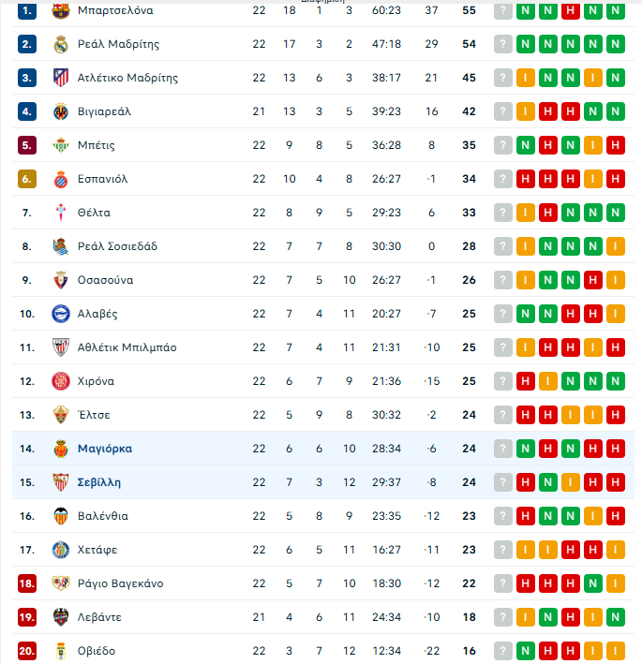This screenshot has width=642, height=664.
Task: Click the Osasuna club crest
Action: (x=61, y=280)
